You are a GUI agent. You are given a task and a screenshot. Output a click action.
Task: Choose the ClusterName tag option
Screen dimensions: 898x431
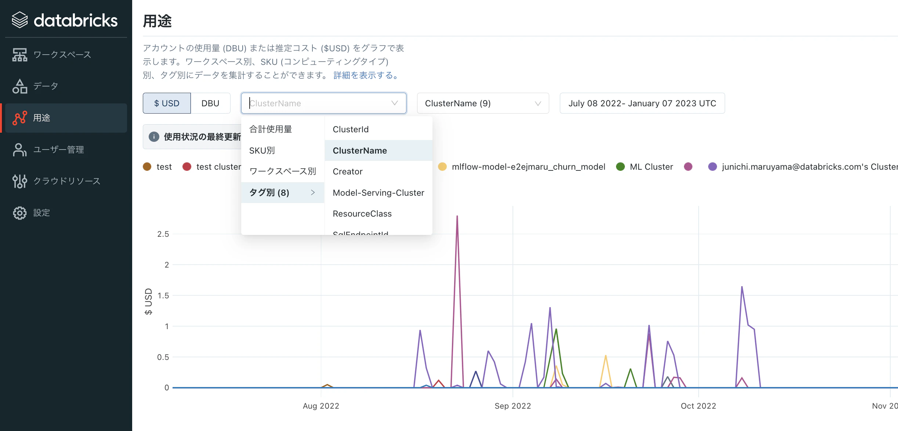(x=379, y=151)
